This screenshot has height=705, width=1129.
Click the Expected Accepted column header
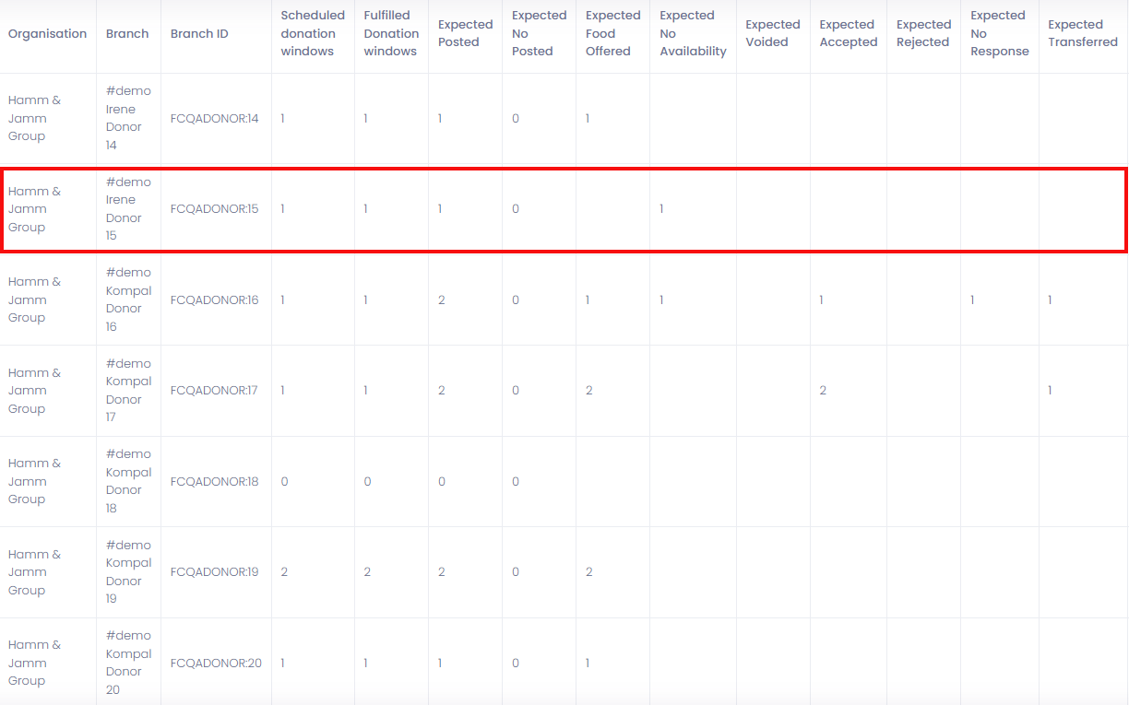coord(848,33)
